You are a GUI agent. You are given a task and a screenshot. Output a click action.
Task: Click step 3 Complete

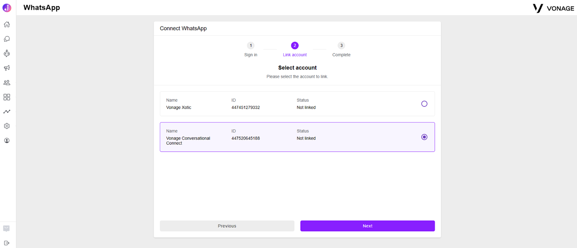pos(341,49)
